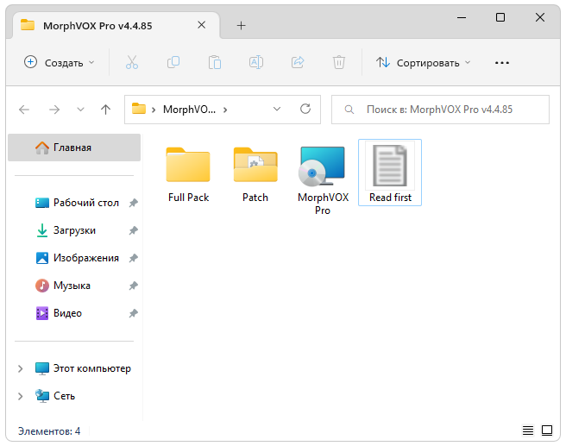Screen dimensions: 566x446
Task: Expand address bar history dropdown
Action: [x=277, y=109]
